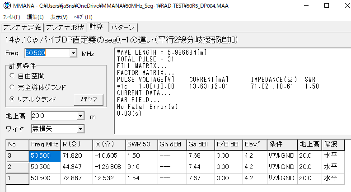Open the 表示(V) menu
Viewport: 351px width, 192px height.
coord(59,17)
